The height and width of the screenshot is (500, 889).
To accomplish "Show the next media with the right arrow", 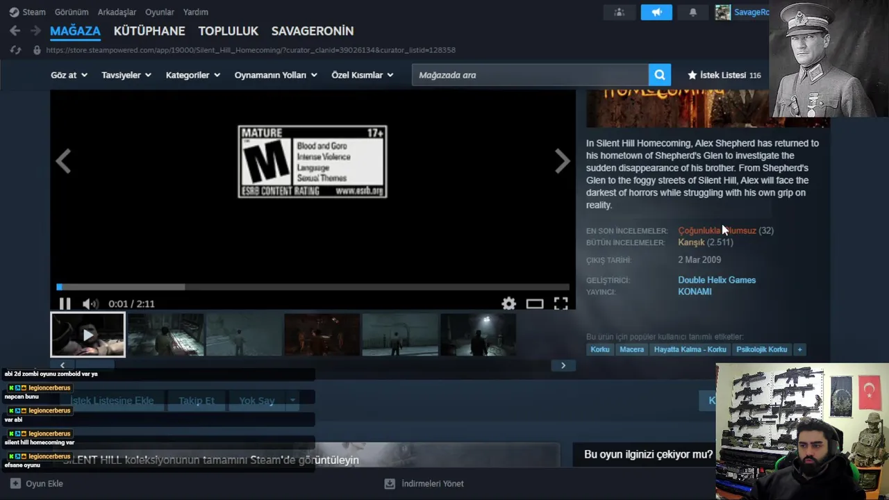I will point(562,161).
